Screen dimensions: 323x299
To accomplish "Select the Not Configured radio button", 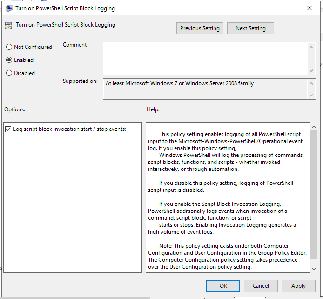I will pyautogui.click(x=9, y=47).
